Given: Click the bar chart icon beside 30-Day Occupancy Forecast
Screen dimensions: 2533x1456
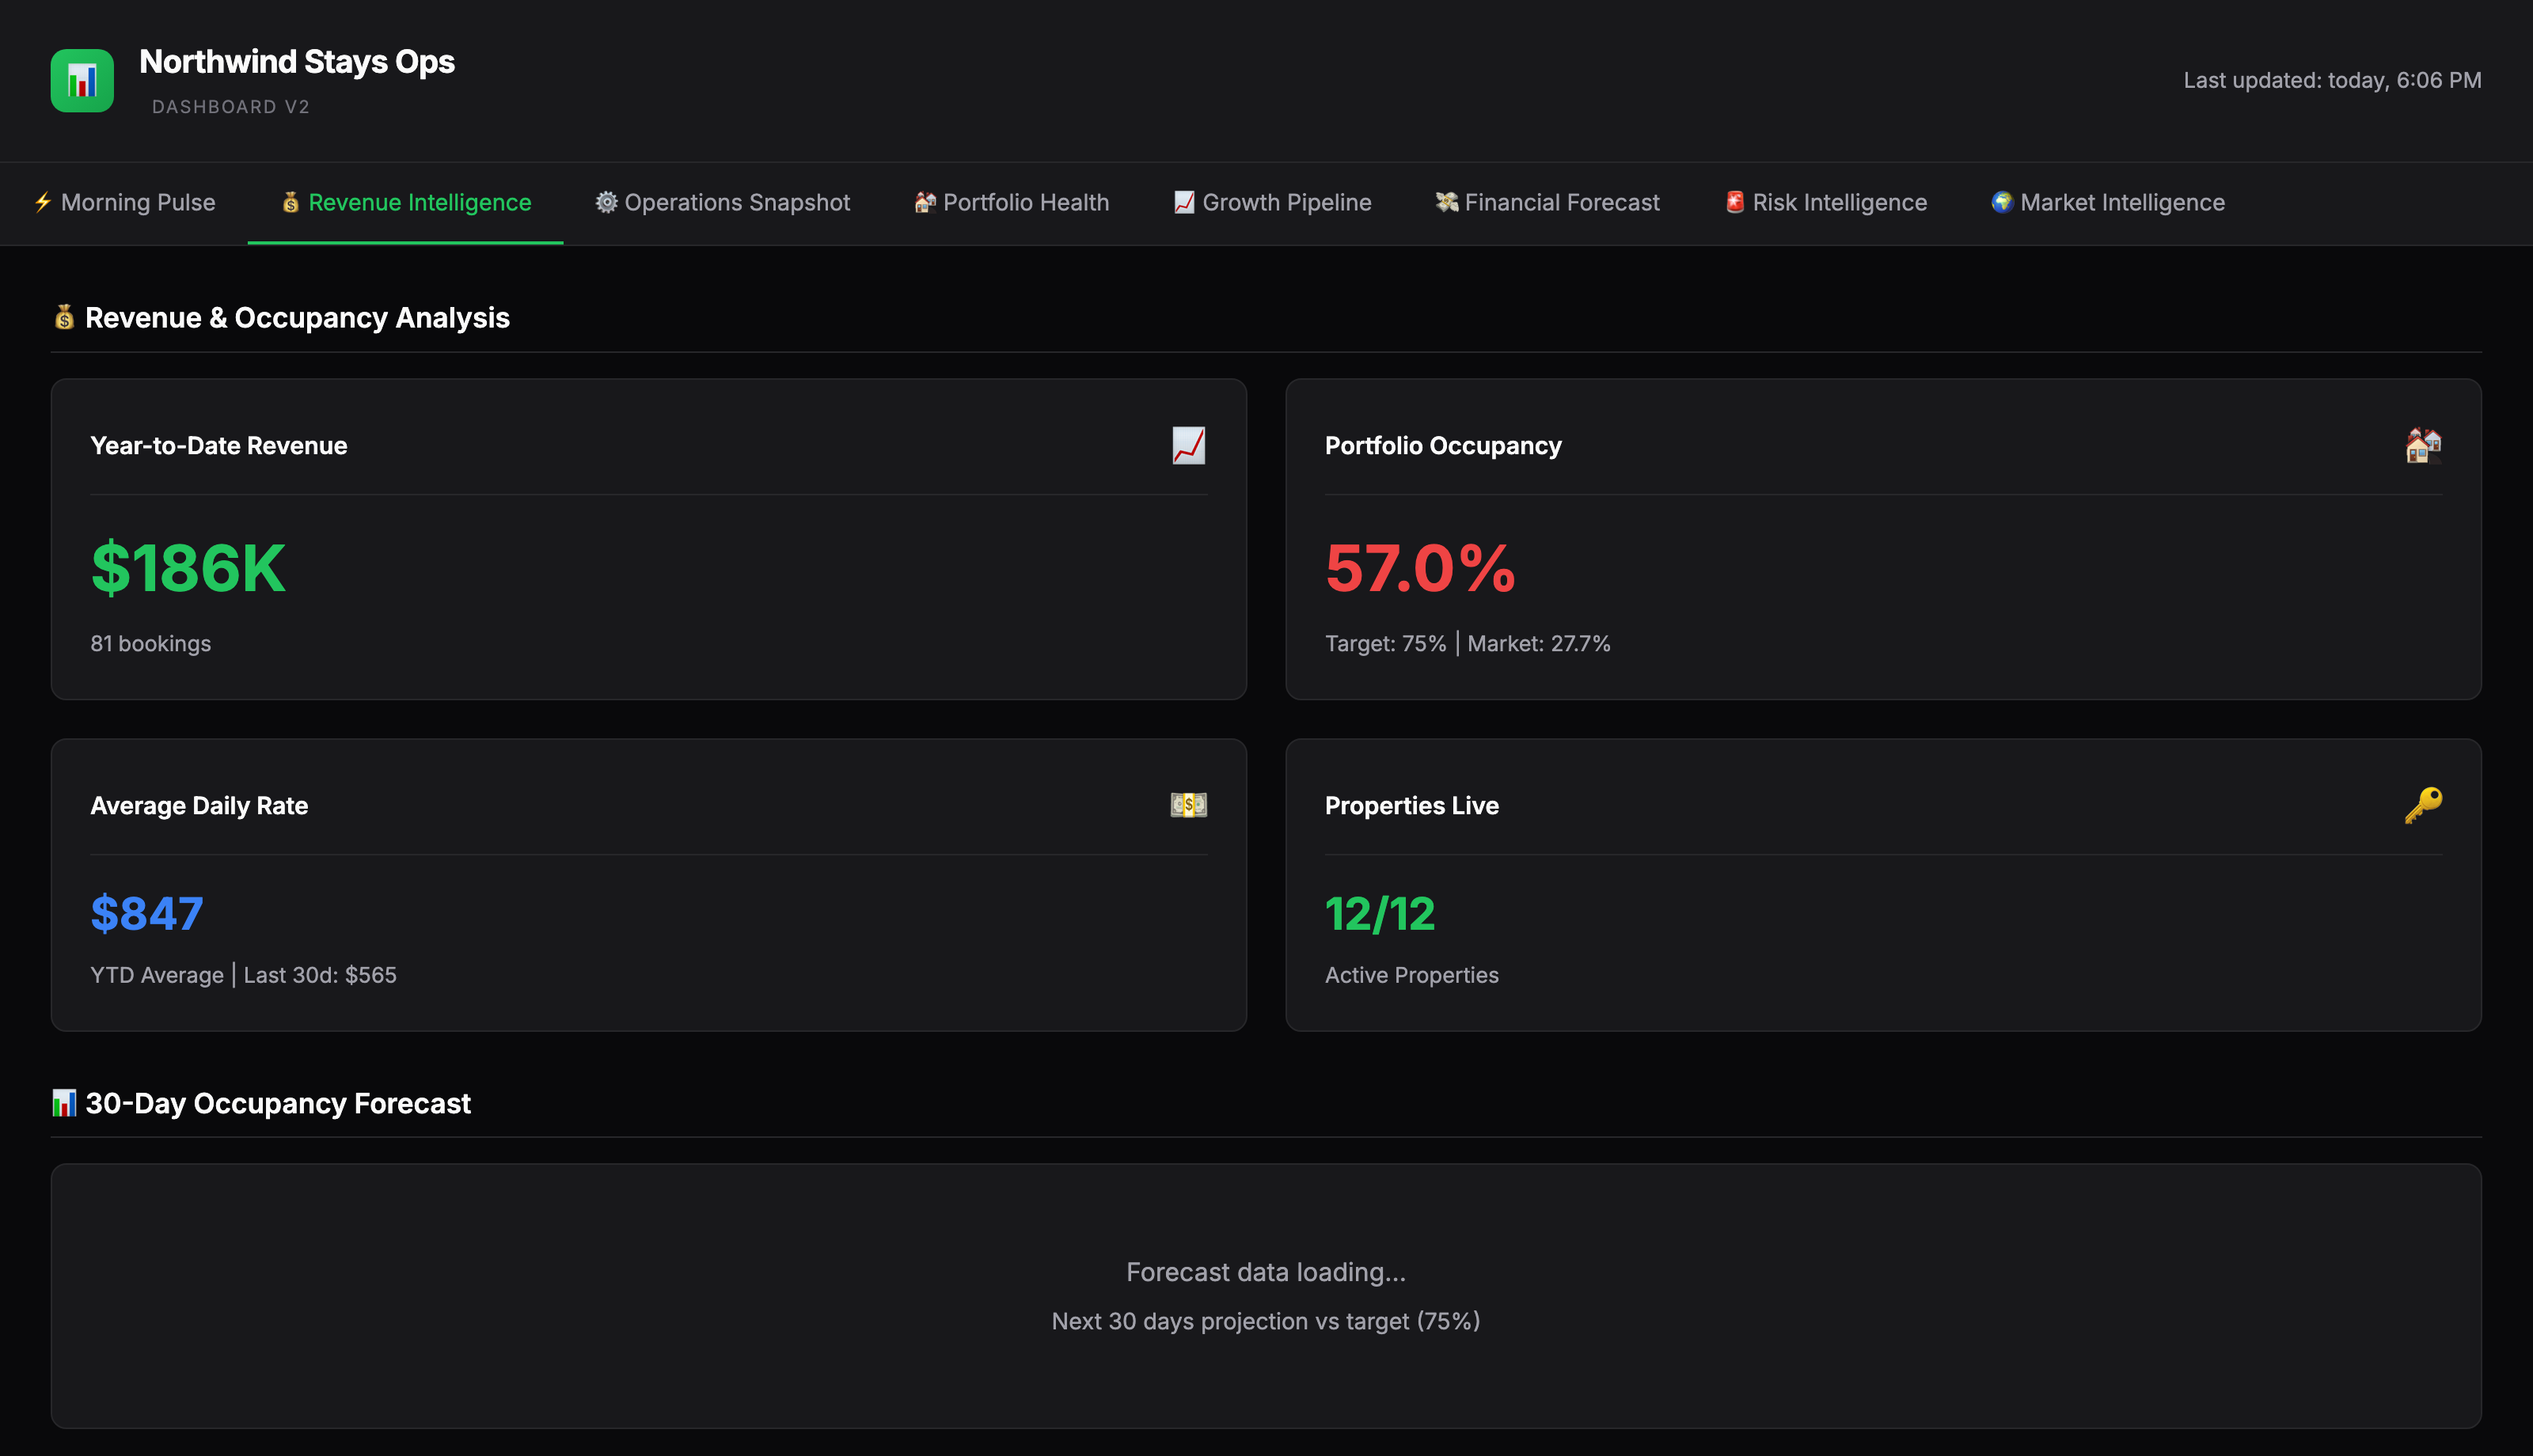Looking at the screenshot, I should click(x=64, y=1103).
